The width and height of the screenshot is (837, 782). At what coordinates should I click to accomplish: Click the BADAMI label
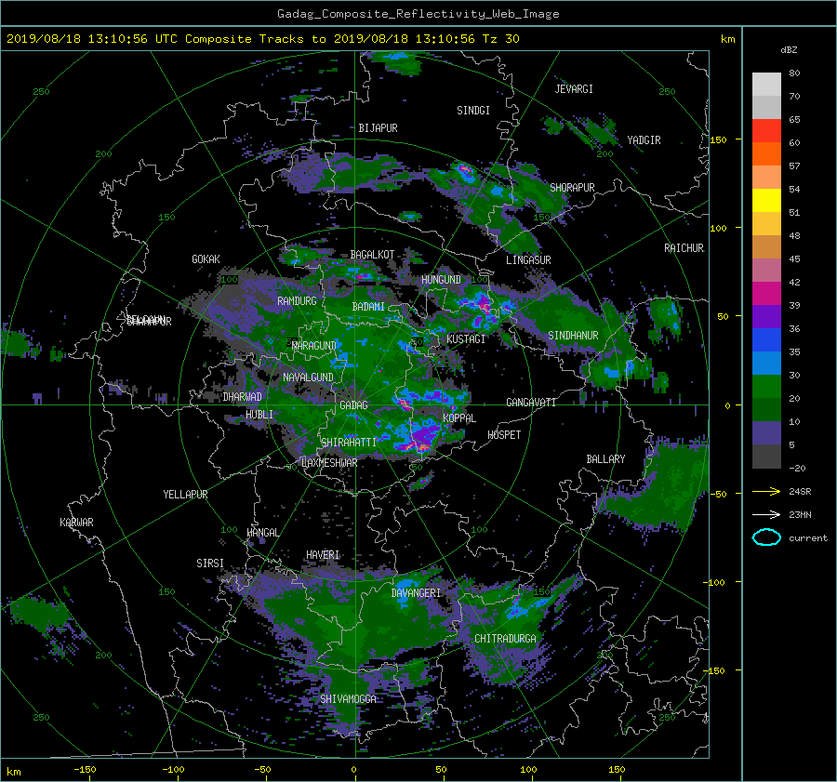click(368, 307)
